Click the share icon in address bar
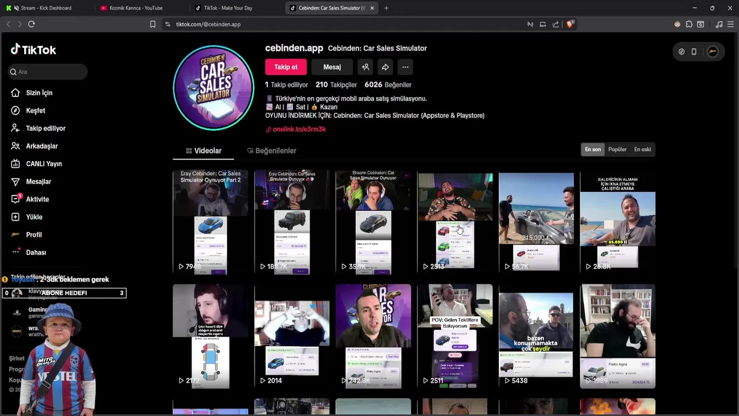Viewport: 739px width, 416px height. (x=555, y=24)
